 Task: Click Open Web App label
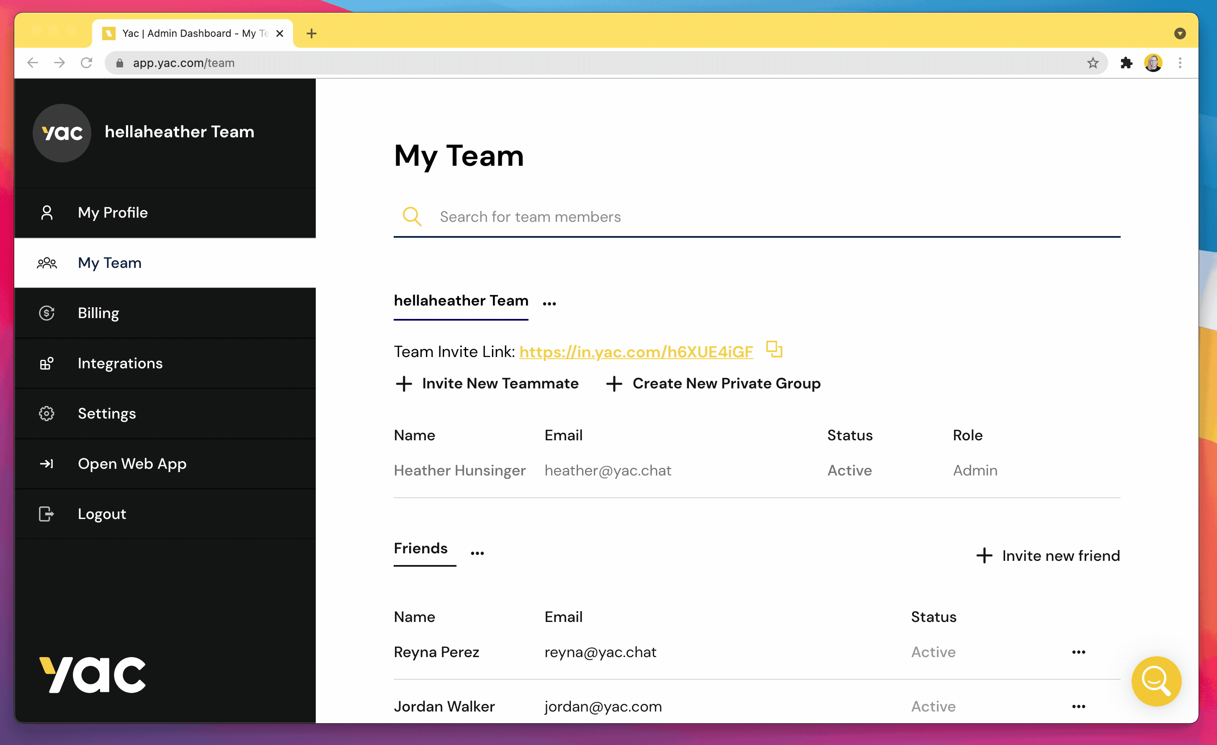[x=132, y=464]
